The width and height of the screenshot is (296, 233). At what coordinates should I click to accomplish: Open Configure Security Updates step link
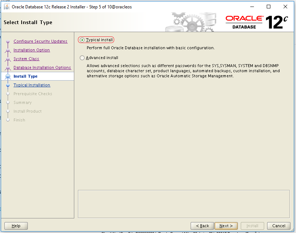[40, 41]
